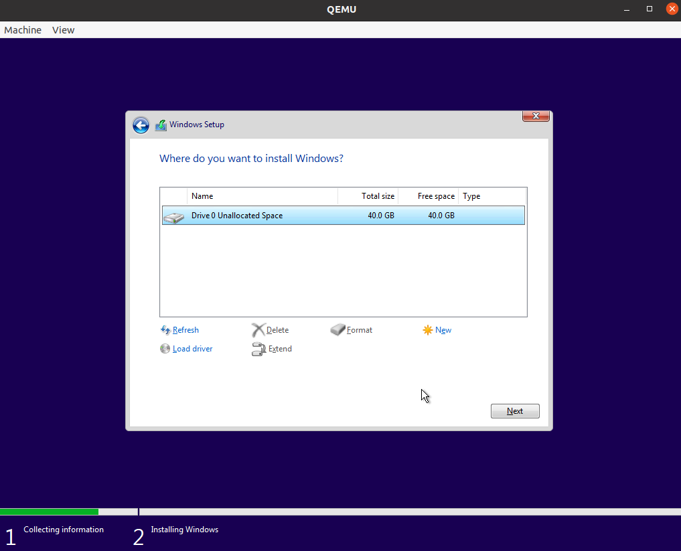681x551 pixels.
Task: Create a New partition link
Action: pyautogui.click(x=443, y=330)
